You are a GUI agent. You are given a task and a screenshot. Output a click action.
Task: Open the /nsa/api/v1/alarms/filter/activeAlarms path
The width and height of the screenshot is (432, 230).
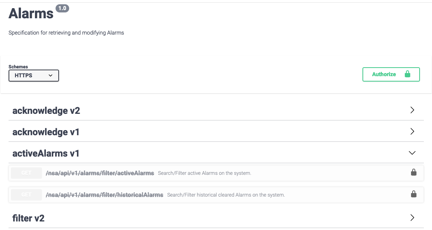coord(100,173)
